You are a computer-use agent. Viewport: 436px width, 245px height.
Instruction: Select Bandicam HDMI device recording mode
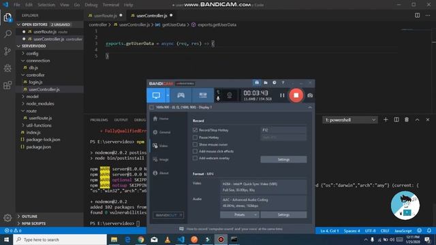click(203, 95)
